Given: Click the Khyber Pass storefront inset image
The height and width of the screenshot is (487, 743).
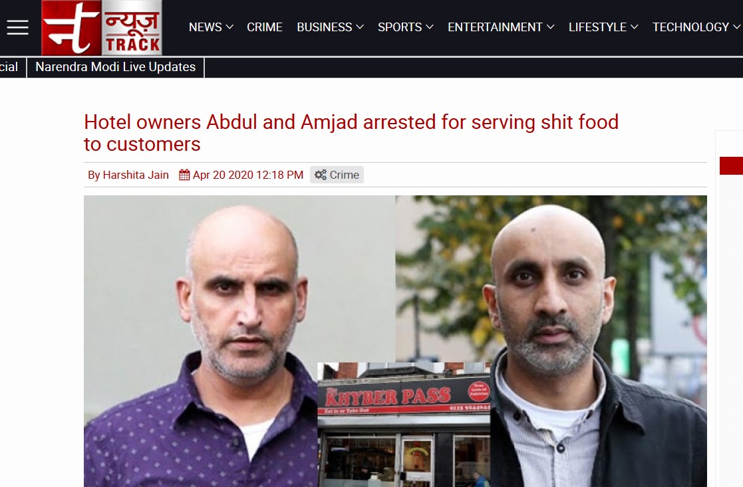Looking at the screenshot, I should point(404,425).
